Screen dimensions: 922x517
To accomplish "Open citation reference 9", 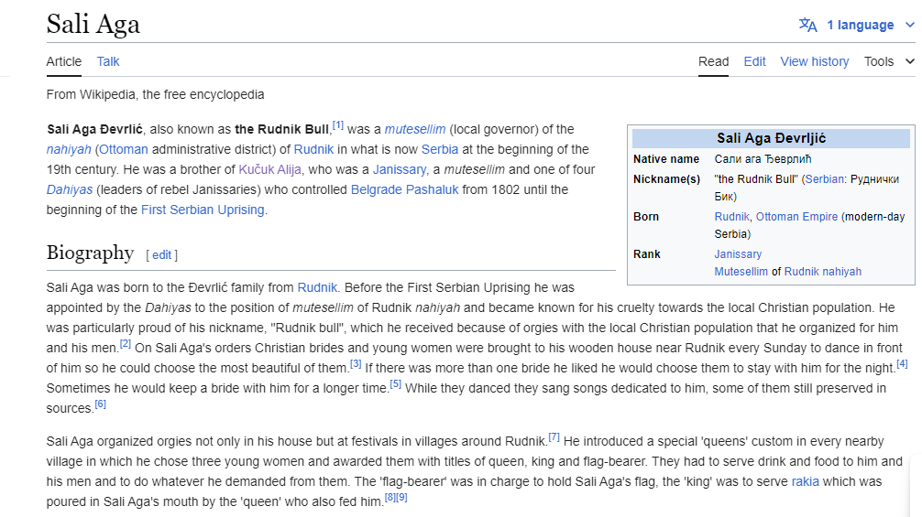I will (x=401, y=497).
